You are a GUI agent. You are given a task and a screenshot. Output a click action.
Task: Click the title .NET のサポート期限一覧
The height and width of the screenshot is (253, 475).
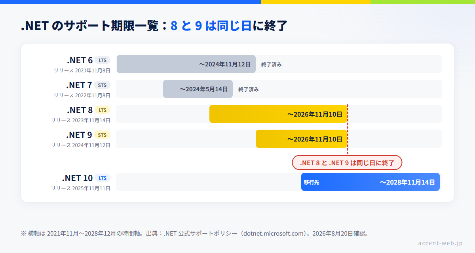click(90, 26)
